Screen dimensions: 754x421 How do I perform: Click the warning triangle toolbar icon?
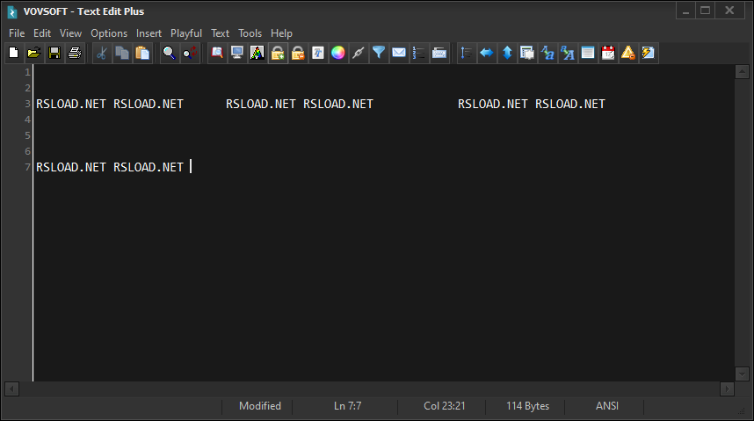(x=628, y=53)
